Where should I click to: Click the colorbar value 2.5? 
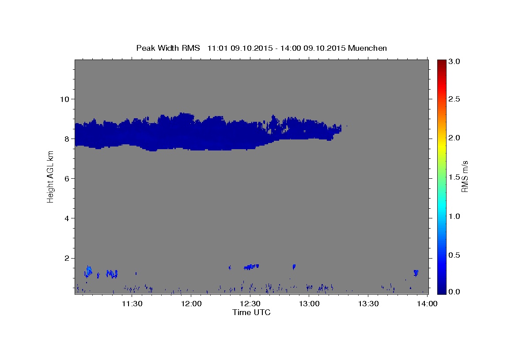tap(455, 99)
